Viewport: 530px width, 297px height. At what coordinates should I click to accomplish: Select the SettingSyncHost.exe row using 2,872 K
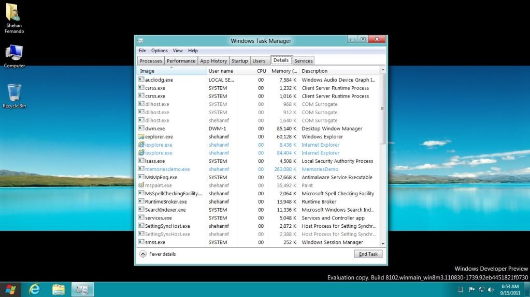click(258, 226)
